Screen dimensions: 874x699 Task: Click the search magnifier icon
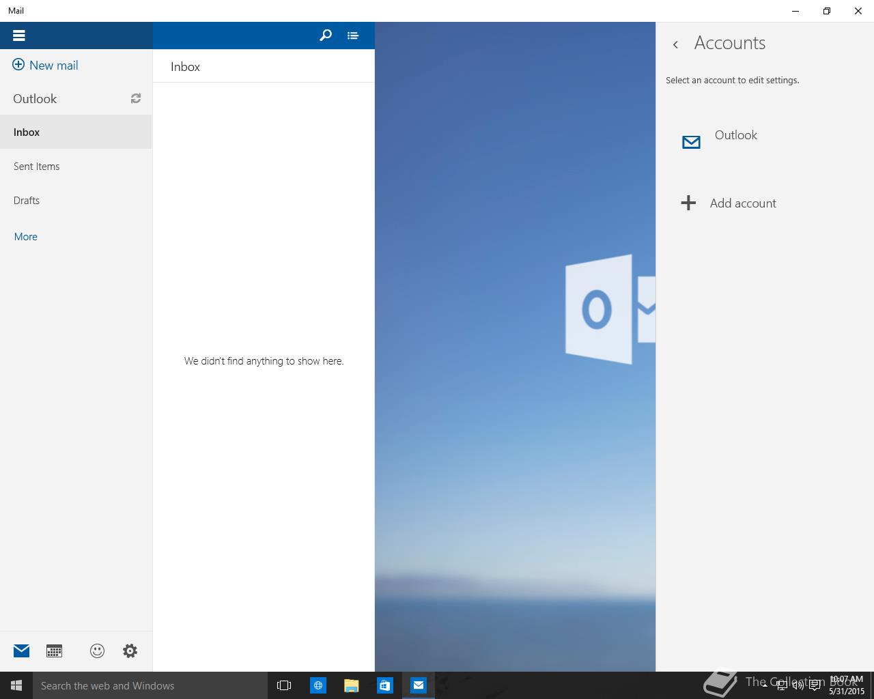click(326, 35)
